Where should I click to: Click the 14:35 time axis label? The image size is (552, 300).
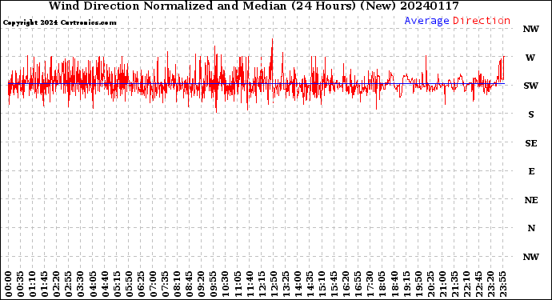310,284
